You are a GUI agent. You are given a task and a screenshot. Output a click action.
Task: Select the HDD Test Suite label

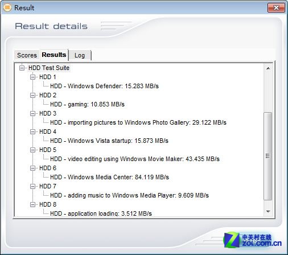tap(49, 68)
